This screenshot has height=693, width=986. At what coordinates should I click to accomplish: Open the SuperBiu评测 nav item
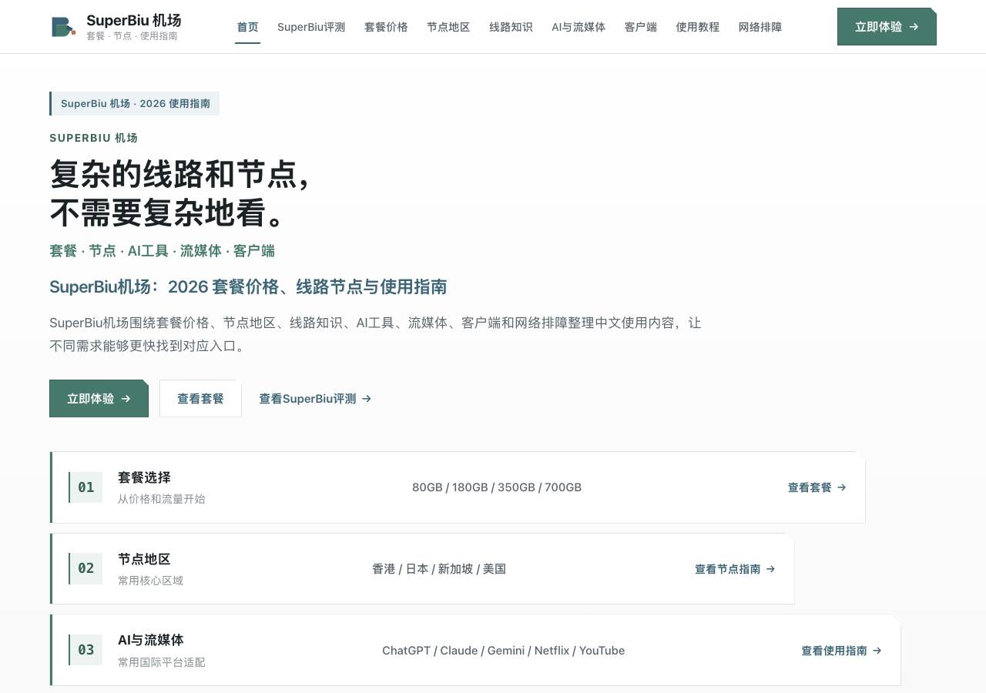(x=311, y=27)
